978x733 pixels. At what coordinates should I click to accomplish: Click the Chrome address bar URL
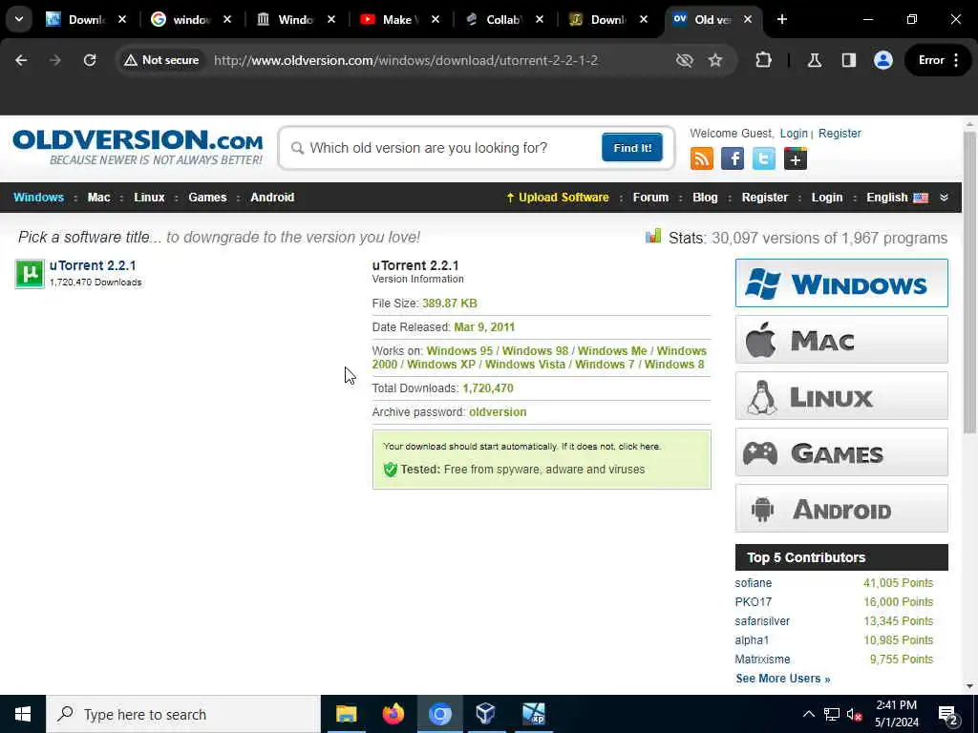coord(405,60)
